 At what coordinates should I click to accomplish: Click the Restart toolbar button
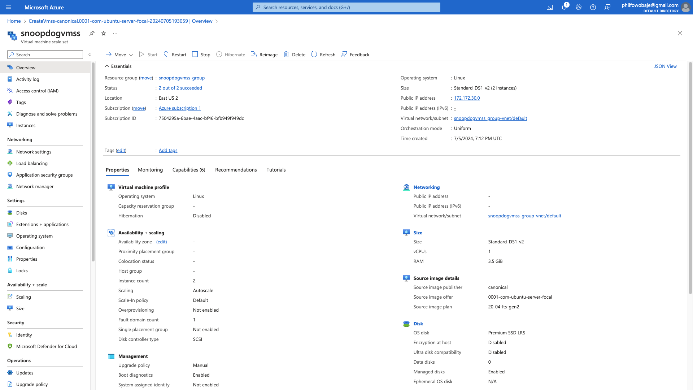[x=175, y=55]
